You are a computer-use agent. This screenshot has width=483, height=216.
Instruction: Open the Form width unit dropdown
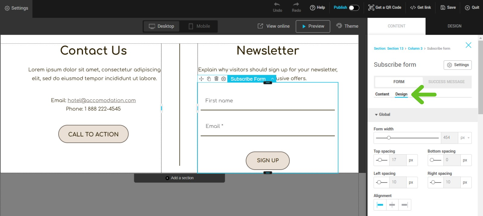[465, 138]
